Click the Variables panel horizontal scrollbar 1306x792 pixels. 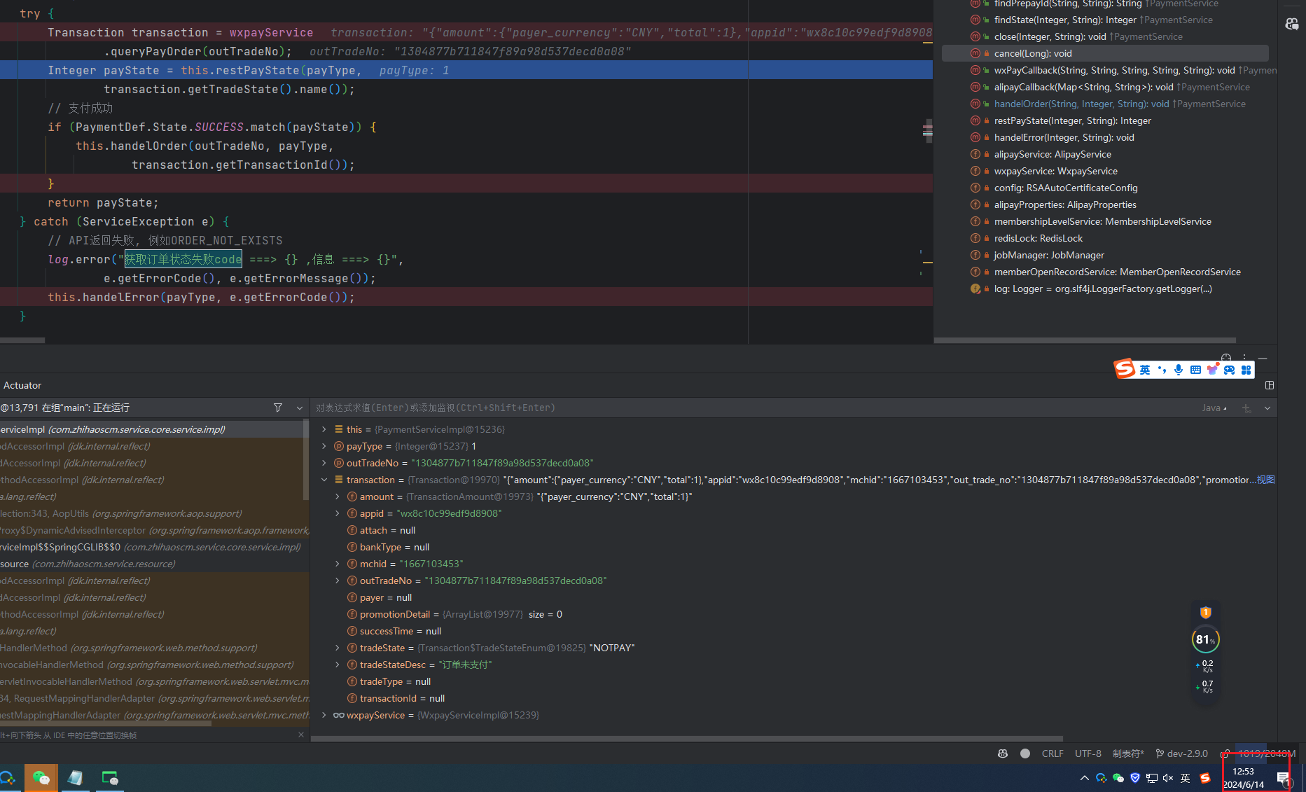tap(686, 738)
